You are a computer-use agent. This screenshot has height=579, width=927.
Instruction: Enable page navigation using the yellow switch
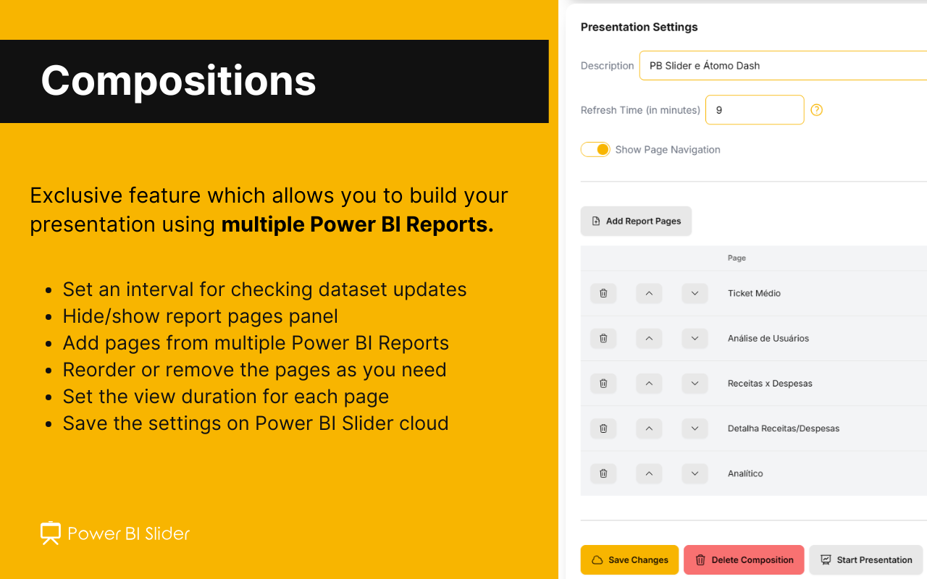[595, 149]
